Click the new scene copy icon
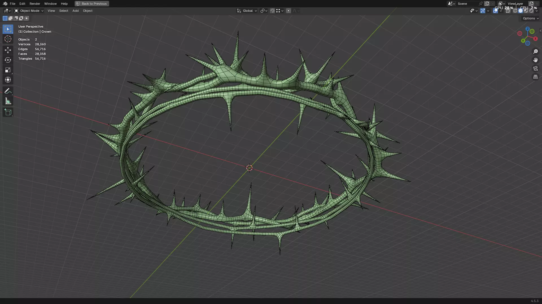Viewport: 542px width, 304px height. pyautogui.click(x=487, y=4)
